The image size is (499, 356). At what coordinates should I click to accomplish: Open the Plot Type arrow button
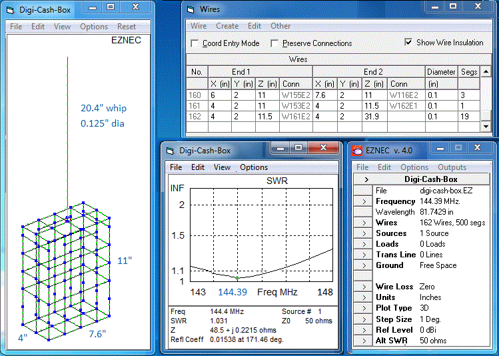tap(363, 308)
